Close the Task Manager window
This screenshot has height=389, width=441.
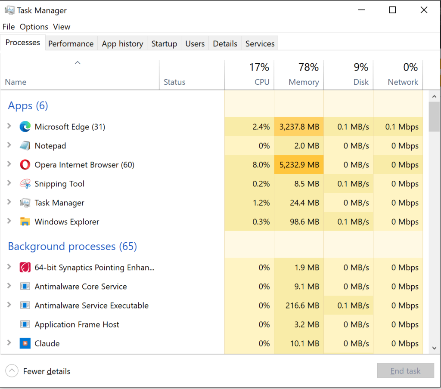coord(424,10)
